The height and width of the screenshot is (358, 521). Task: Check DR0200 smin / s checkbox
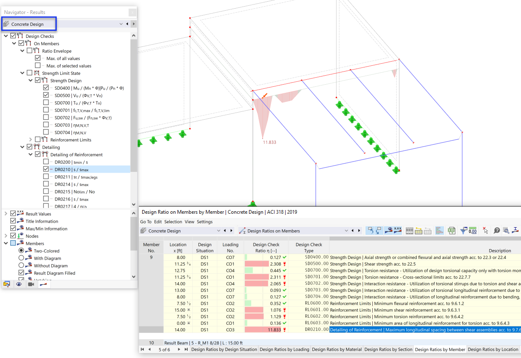click(x=46, y=162)
